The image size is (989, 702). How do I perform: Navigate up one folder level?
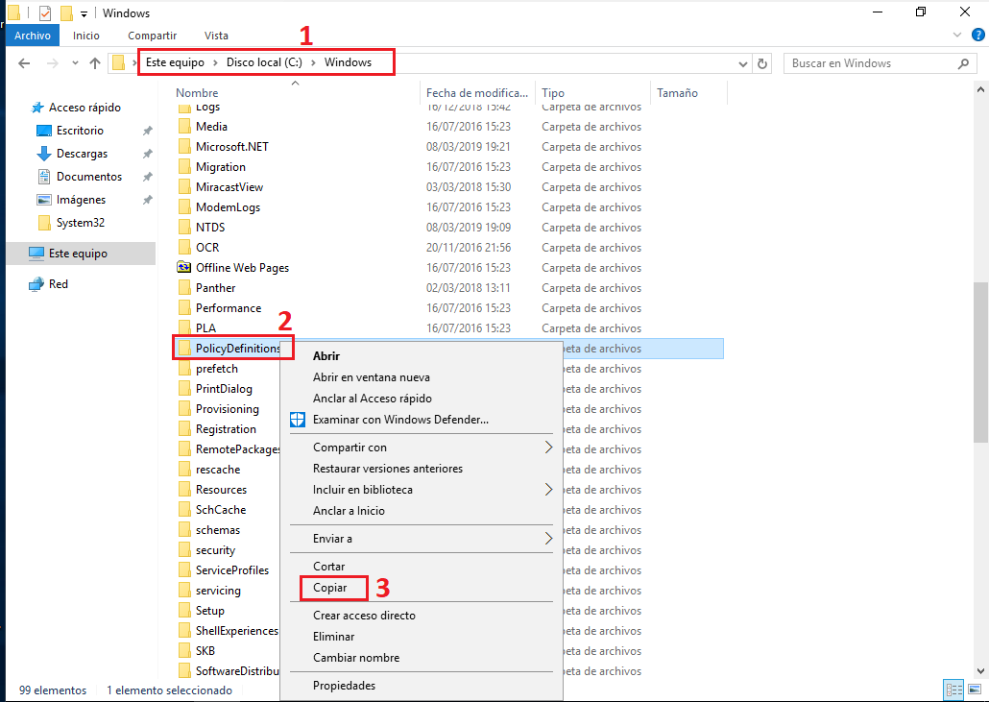tap(93, 62)
